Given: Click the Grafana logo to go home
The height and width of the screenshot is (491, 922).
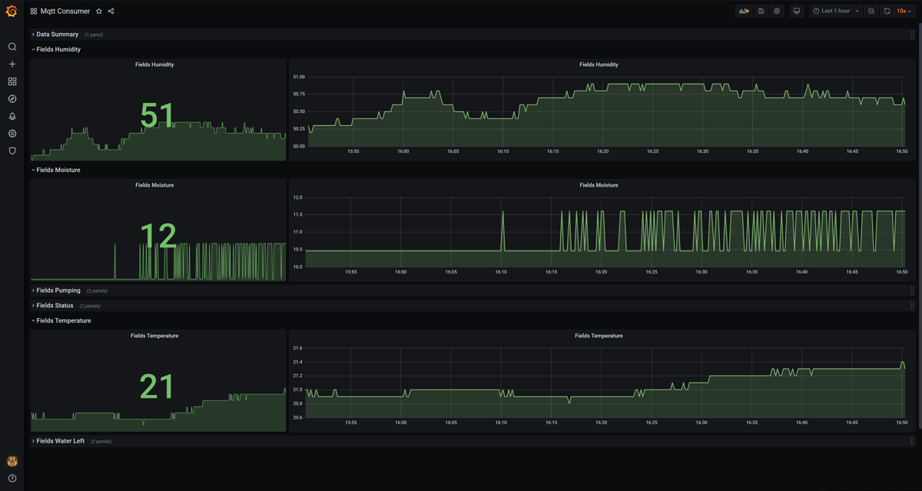Looking at the screenshot, I should 12,11.
